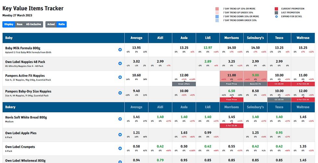Image resolution: width=318 pixels, height=163 pixels.
Task: Select the Ratio view toggle
Action: pyautogui.click(x=62, y=25)
